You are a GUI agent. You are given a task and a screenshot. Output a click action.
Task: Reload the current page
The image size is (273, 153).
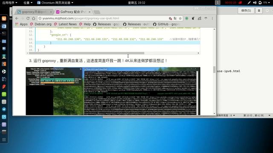[28, 18]
